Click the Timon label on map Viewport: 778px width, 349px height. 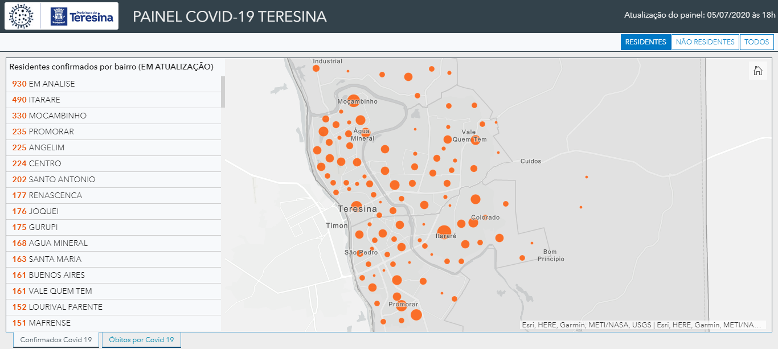337,225
